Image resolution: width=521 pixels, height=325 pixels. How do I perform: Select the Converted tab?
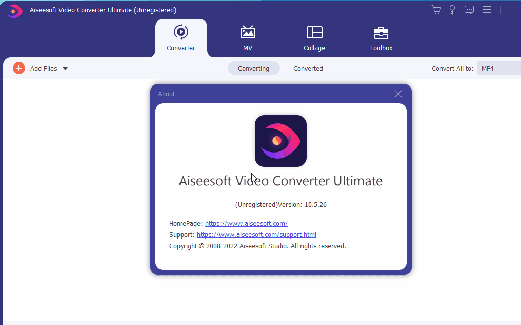[308, 68]
